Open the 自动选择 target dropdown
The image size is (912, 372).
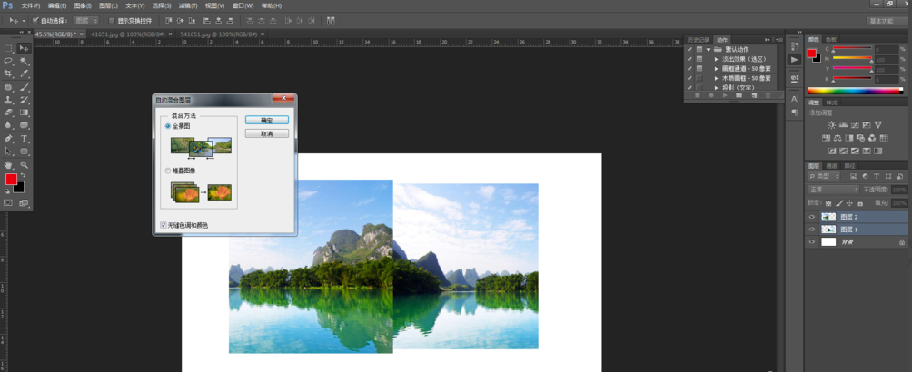coord(85,20)
